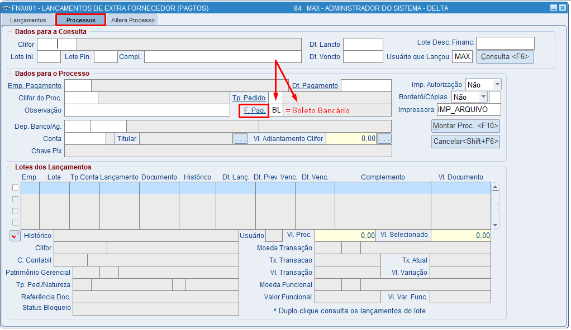Click the Clifor input field
The height and width of the screenshot is (330, 571).
pyautogui.click(x=57, y=45)
